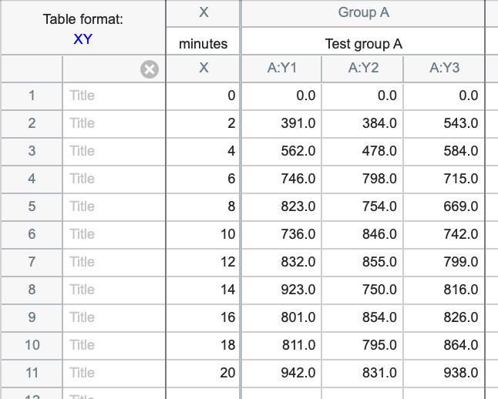
Task: Select row 11 header number
Action: click(x=32, y=373)
